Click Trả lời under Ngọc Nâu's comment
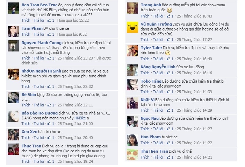 (x=158, y=128)
